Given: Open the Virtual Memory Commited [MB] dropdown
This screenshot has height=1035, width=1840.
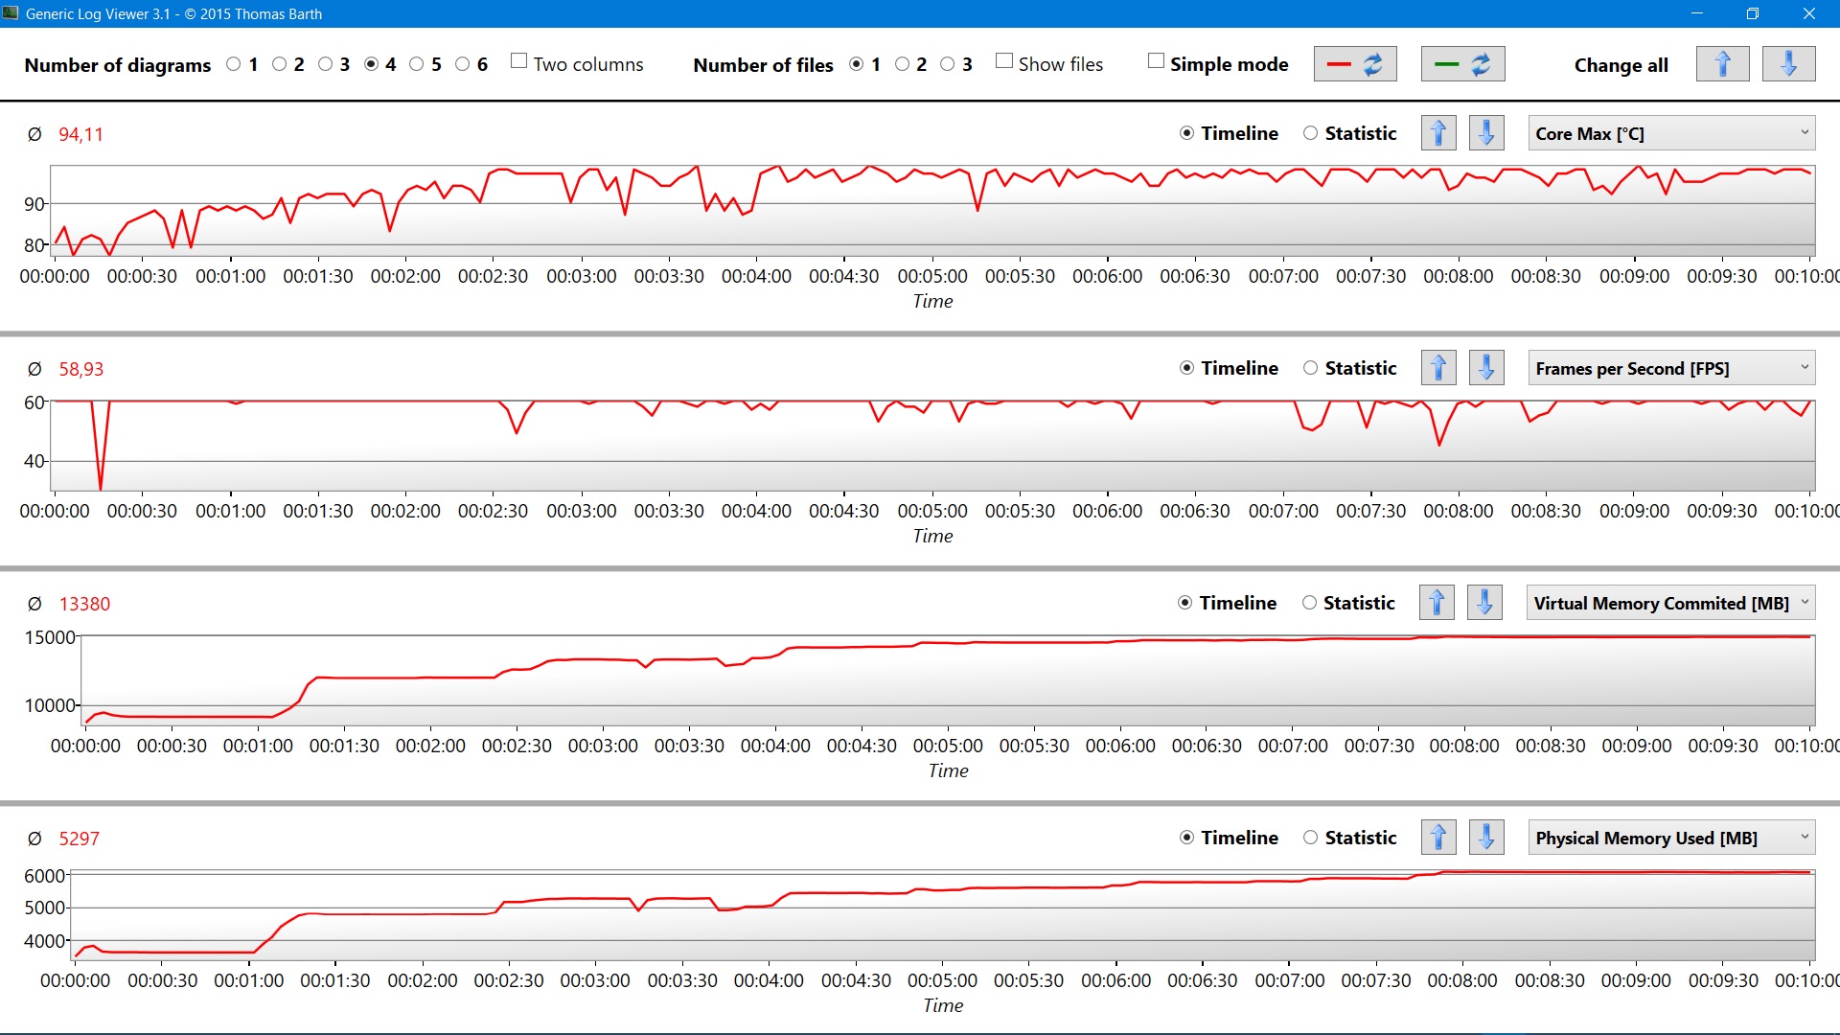Looking at the screenshot, I should 1670,603.
